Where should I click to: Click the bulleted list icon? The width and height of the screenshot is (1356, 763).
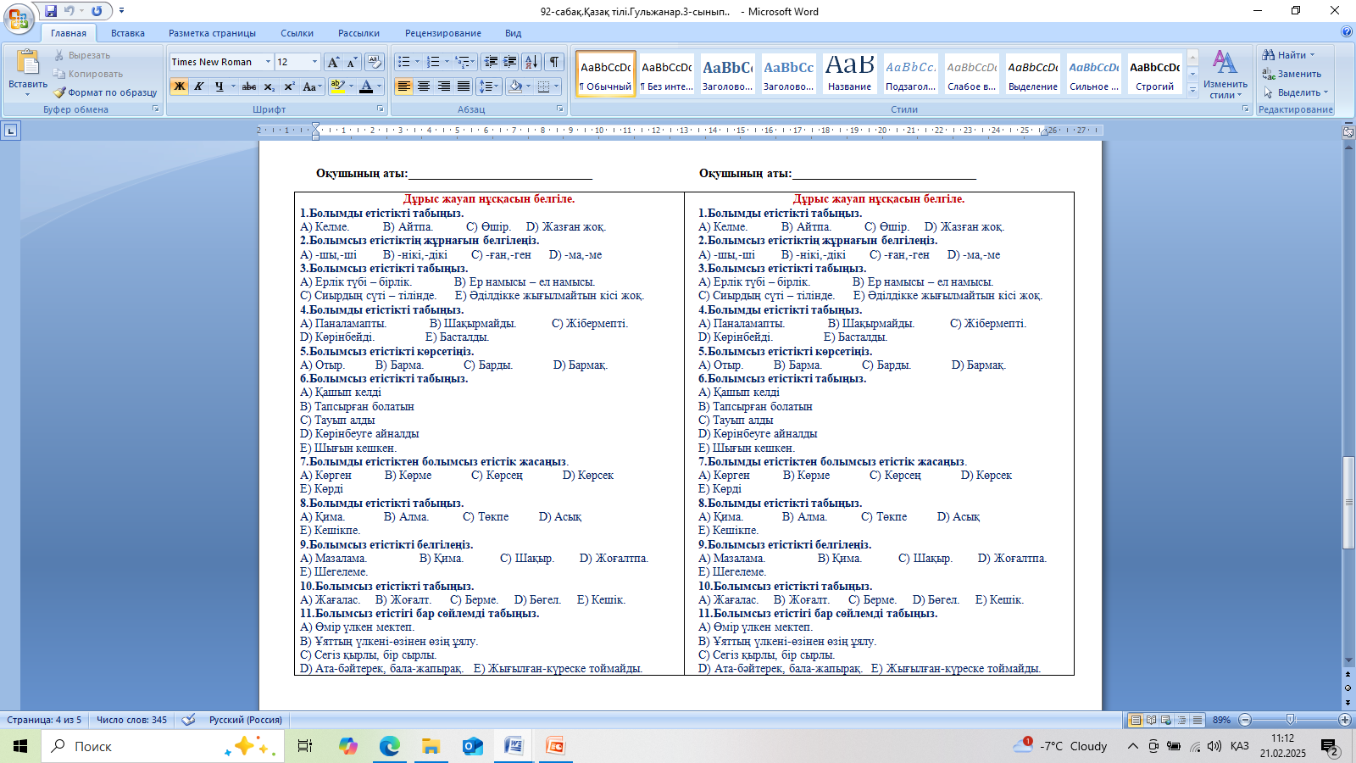[404, 62]
